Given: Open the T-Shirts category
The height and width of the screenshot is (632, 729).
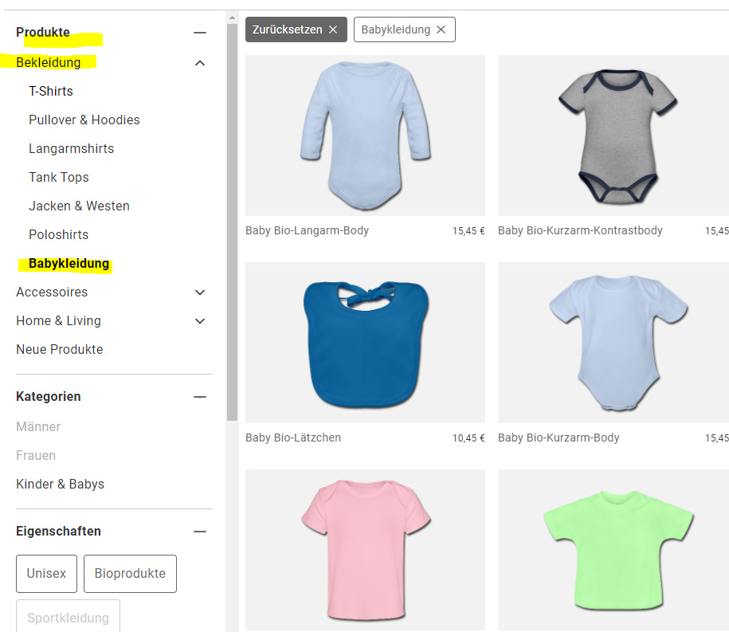Looking at the screenshot, I should [51, 92].
